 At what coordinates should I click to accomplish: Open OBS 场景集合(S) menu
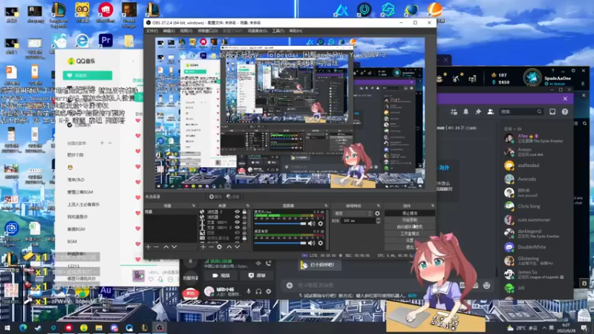coord(258,30)
